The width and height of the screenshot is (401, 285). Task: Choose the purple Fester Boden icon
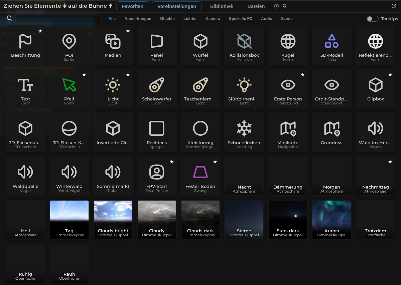click(x=200, y=172)
